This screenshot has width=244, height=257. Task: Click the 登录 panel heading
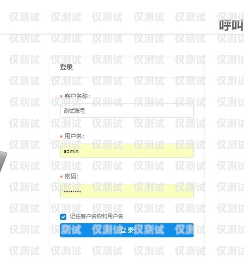click(66, 67)
